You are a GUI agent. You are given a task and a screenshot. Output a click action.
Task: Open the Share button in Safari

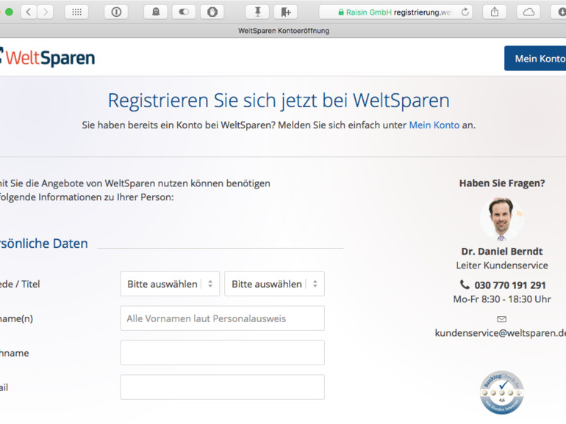point(495,12)
